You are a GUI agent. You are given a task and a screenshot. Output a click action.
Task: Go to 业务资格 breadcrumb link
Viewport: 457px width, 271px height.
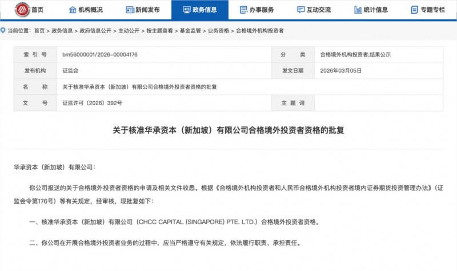218,31
